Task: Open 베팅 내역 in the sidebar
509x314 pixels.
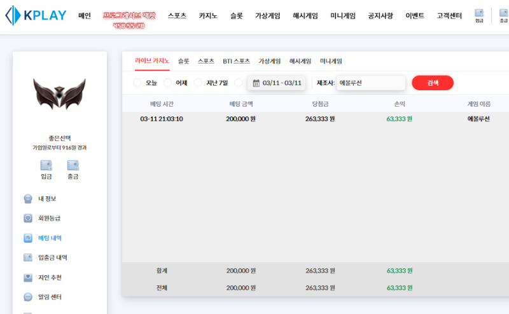Action: [50, 238]
